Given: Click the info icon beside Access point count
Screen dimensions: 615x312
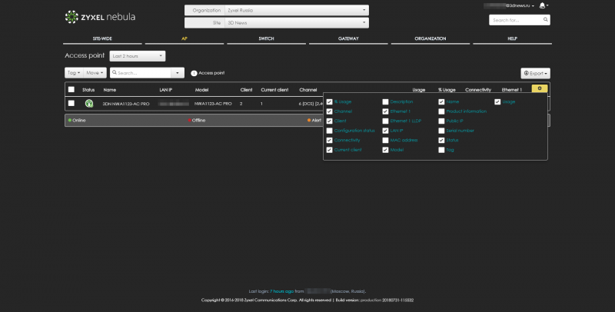Looking at the screenshot, I should tap(194, 73).
